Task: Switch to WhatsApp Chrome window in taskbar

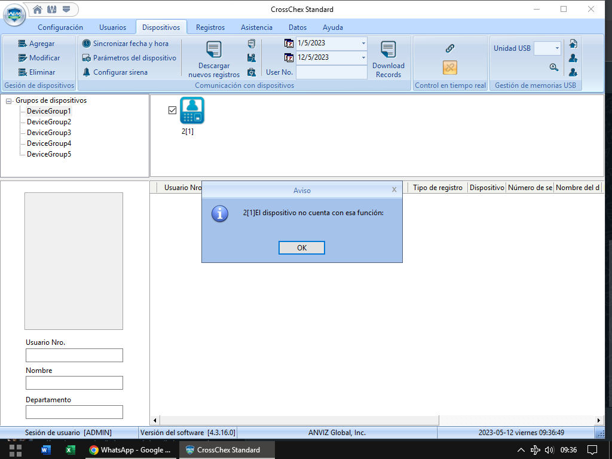Action: pos(130,450)
